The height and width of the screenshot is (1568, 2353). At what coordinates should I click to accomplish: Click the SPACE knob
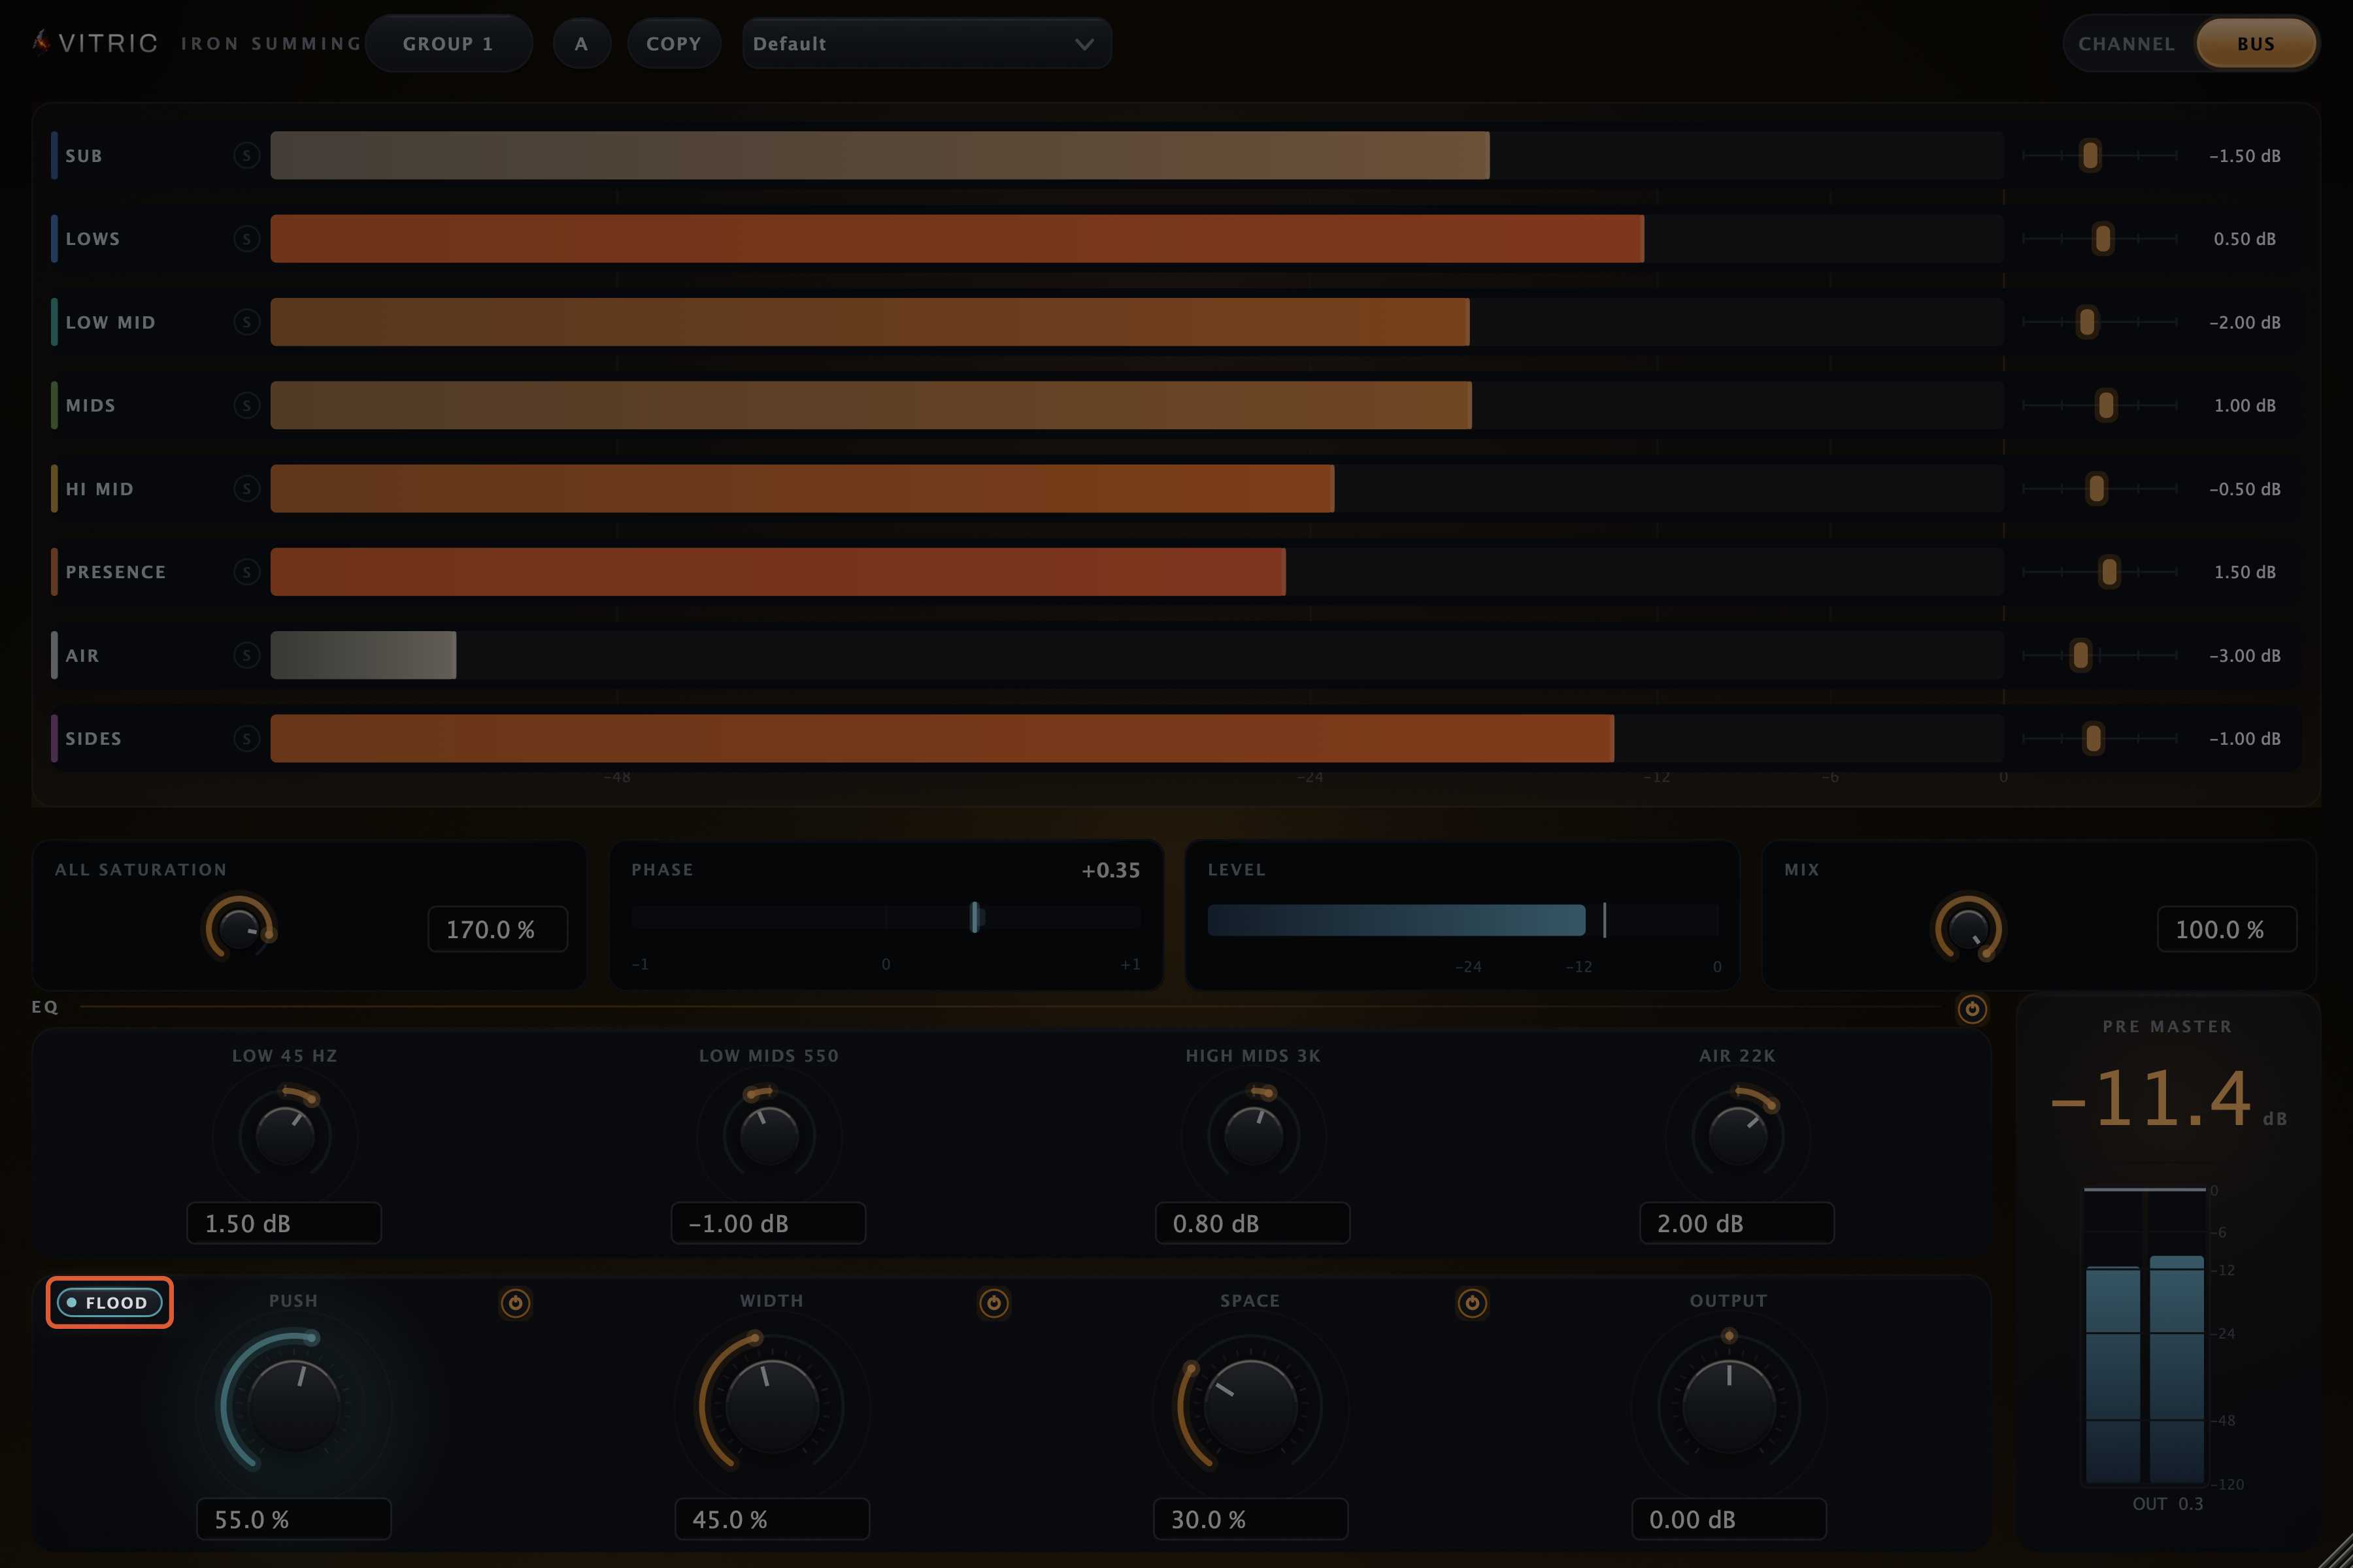coord(1250,1406)
